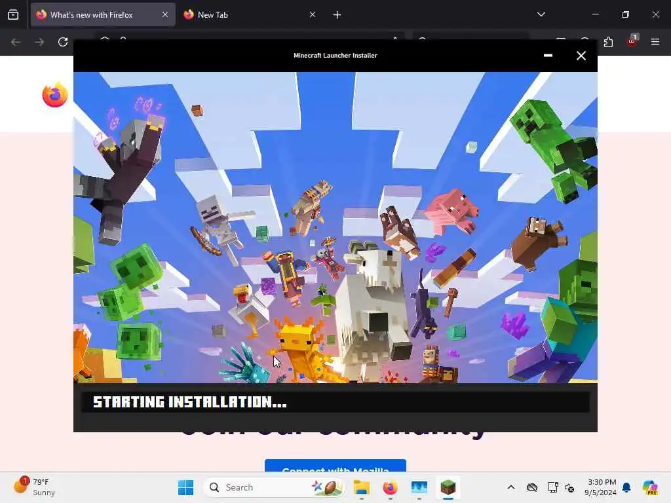Select the Minecraft installer taskbar icon
The width and height of the screenshot is (671, 503).
(x=448, y=487)
